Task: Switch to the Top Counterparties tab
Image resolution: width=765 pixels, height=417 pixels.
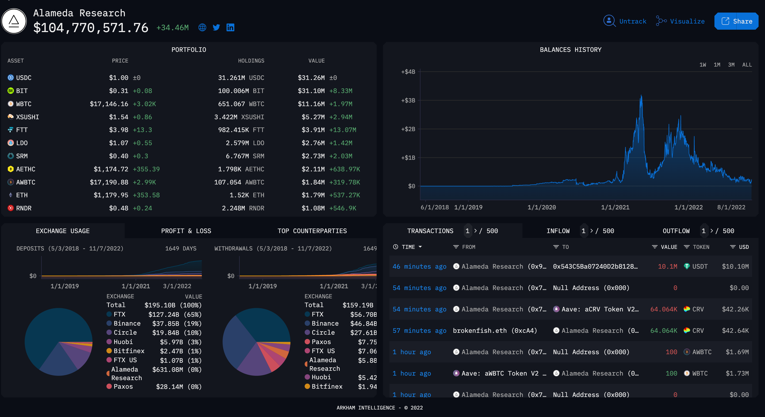Action: click(312, 231)
